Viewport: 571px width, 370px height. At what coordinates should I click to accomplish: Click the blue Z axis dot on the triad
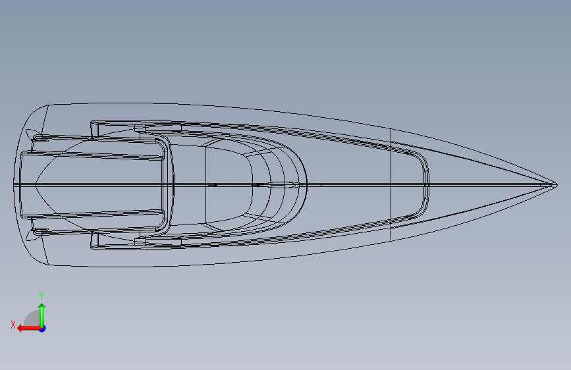click(x=43, y=329)
